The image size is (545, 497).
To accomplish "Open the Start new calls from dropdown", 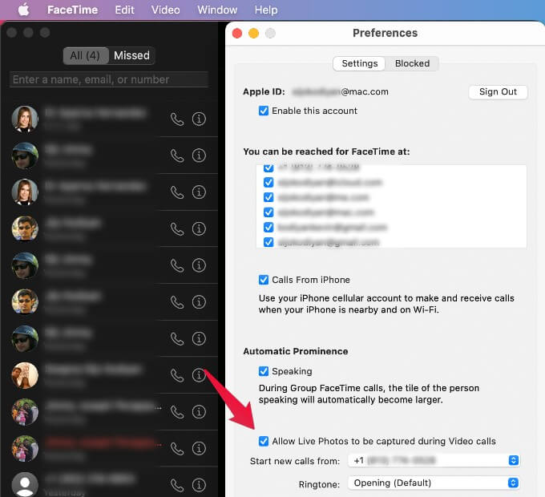I will (x=434, y=460).
